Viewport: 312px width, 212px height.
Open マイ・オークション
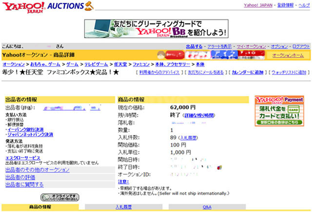251,46
